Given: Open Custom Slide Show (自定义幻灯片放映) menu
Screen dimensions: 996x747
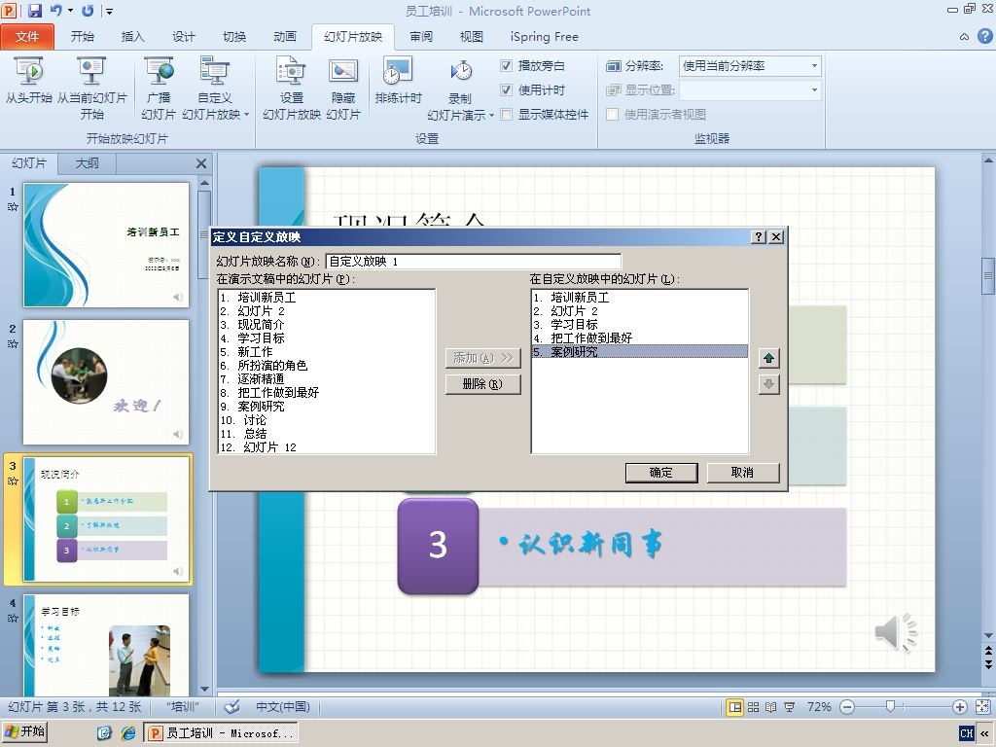Looking at the screenshot, I should (x=215, y=88).
